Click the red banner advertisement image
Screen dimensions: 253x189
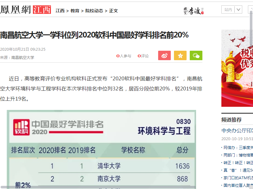click(237, 68)
